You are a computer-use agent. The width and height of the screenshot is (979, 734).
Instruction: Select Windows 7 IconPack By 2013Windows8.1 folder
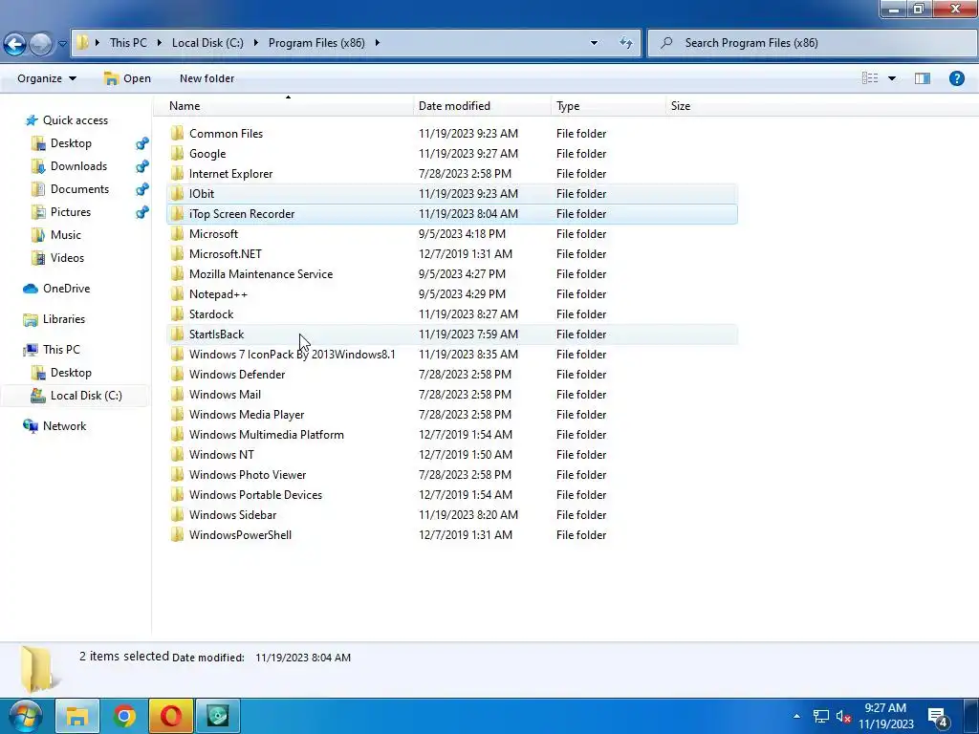(293, 355)
